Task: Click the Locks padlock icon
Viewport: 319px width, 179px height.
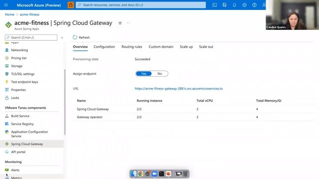Action: click(x=6, y=97)
